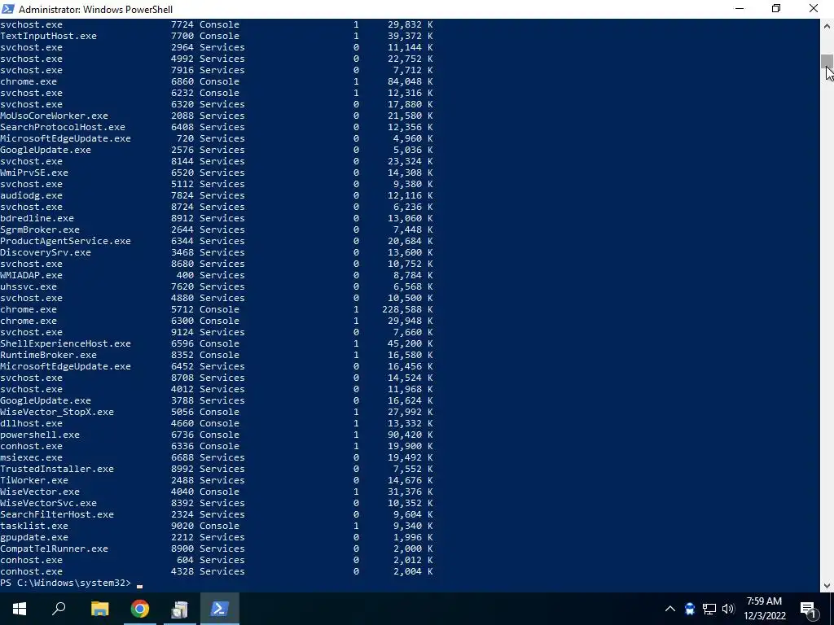Click WmiPrvSE.exe process name
This screenshot has width=834, height=625.
[34, 173]
